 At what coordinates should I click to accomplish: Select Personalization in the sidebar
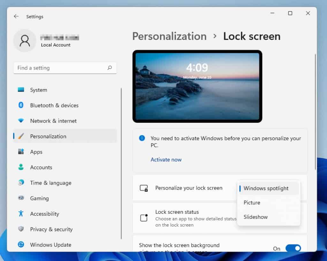[65, 136]
